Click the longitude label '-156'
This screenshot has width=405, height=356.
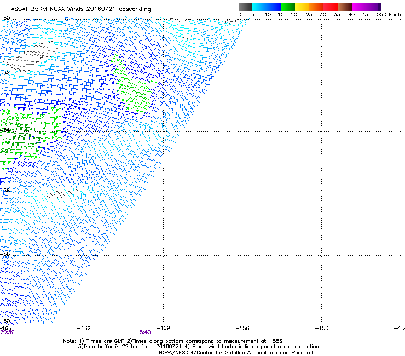coord(242,328)
